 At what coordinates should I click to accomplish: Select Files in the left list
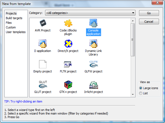9,23
